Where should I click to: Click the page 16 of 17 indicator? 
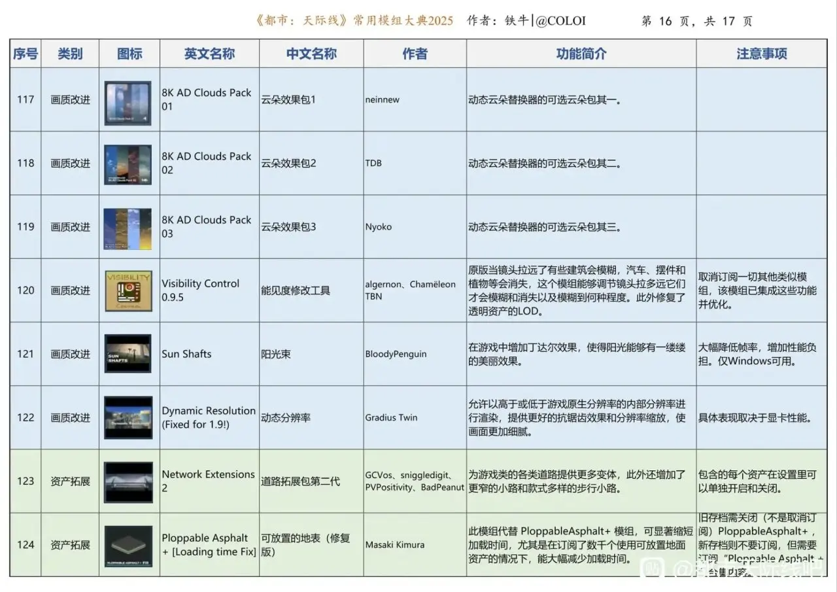696,21
